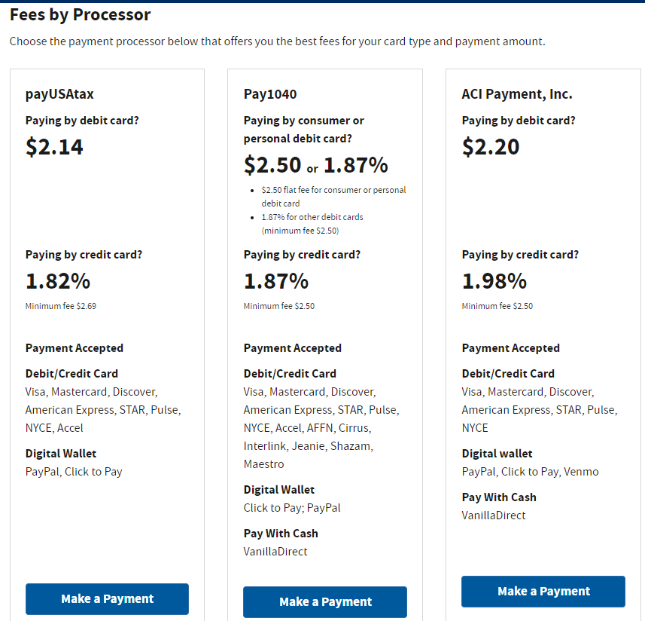Click the ACI Payment, Inc. card title
The width and height of the screenshot is (645, 621).
(x=517, y=94)
